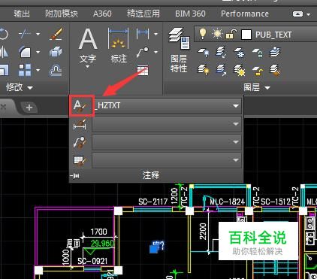
Task: Select the MLC-1824 label in drawing
Action: (x=227, y=202)
